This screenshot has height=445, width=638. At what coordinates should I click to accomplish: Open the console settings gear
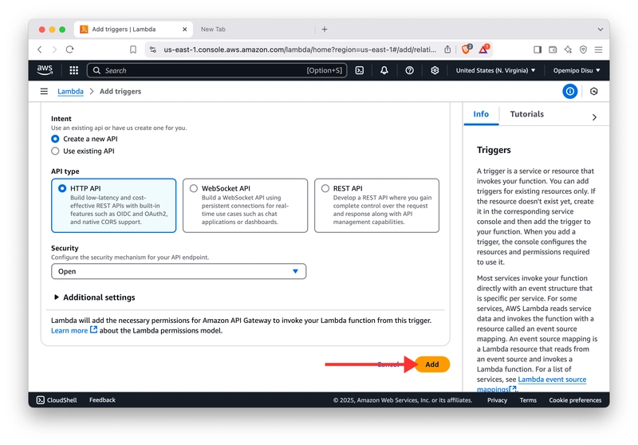click(x=435, y=70)
